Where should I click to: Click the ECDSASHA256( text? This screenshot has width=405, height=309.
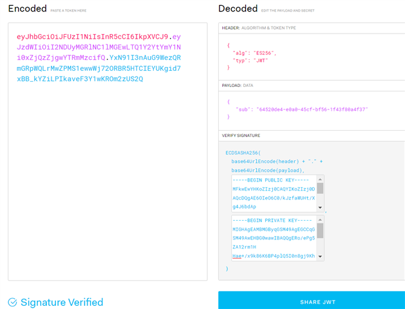[x=243, y=153]
